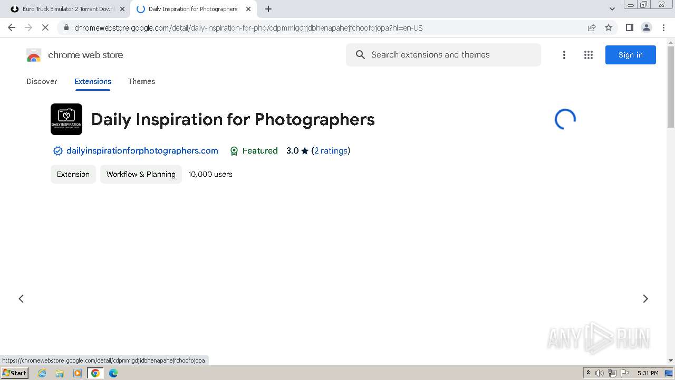The height and width of the screenshot is (380, 675).
Task: Click the address bar URL
Action: click(x=248, y=28)
